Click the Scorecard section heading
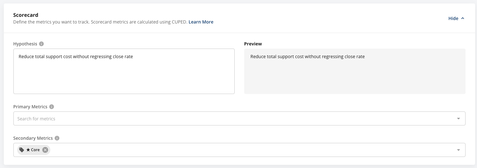This screenshot has width=477, height=168. click(x=26, y=15)
